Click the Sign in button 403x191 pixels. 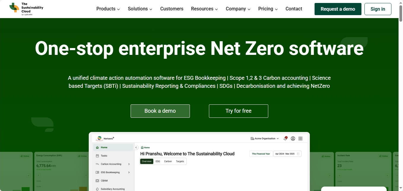pyautogui.click(x=378, y=9)
